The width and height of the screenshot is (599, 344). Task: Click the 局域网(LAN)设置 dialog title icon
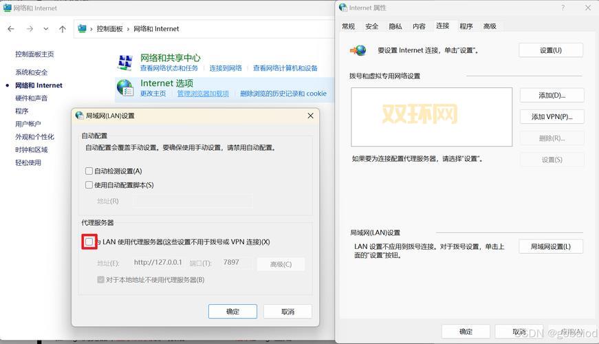(x=80, y=116)
